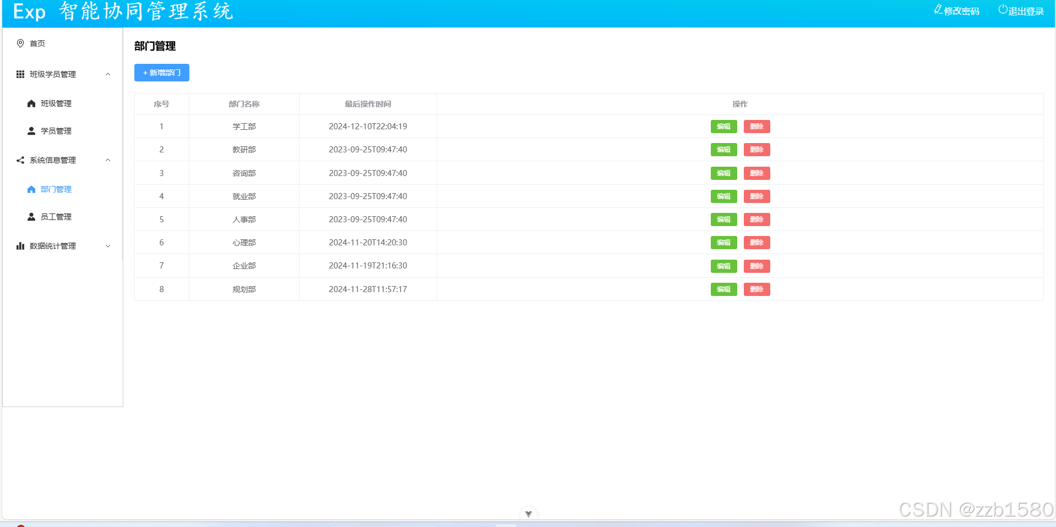Click the 序号 column header
The height and width of the screenshot is (527, 1056).
tap(161, 104)
